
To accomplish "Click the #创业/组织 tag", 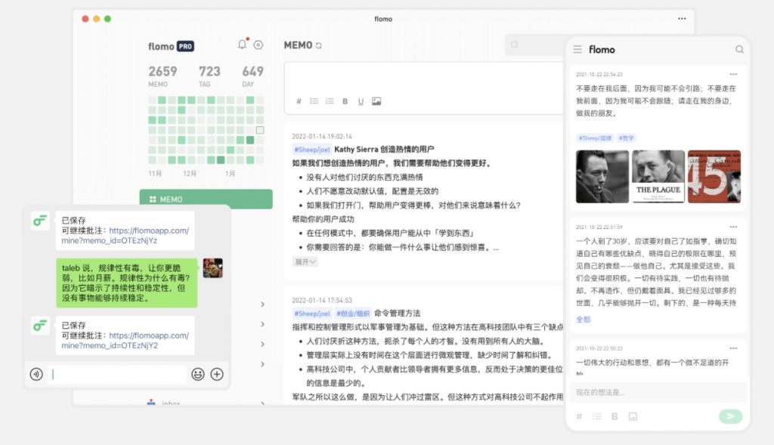I will point(352,314).
